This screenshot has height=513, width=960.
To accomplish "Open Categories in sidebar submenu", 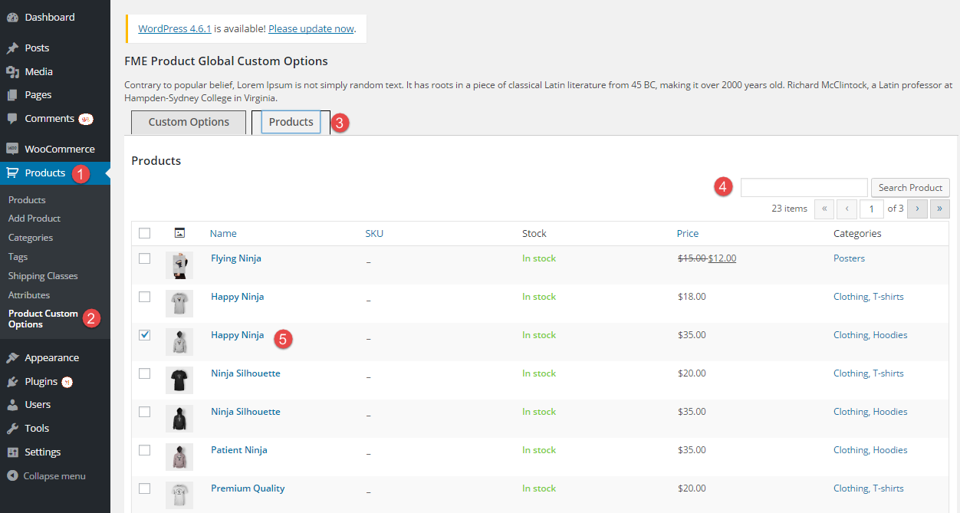I will [x=31, y=238].
